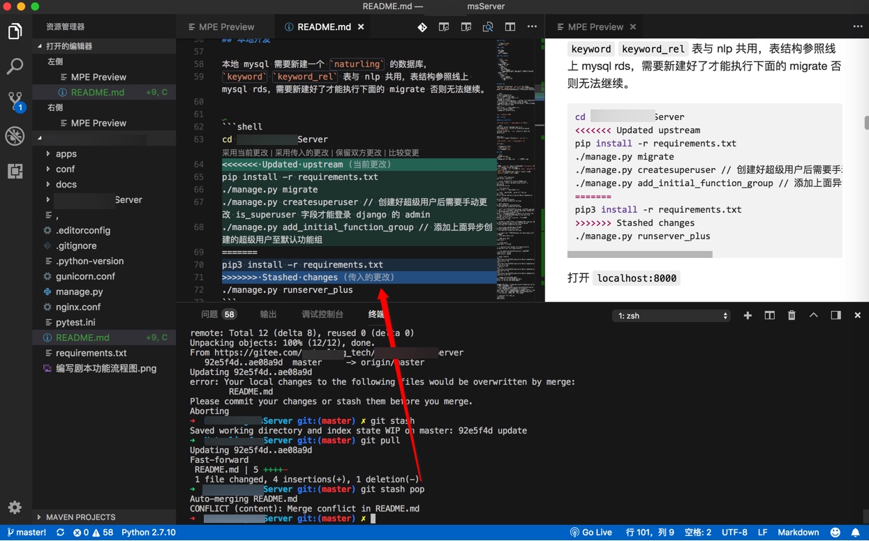Click the master! git branch in status bar

click(x=27, y=533)
